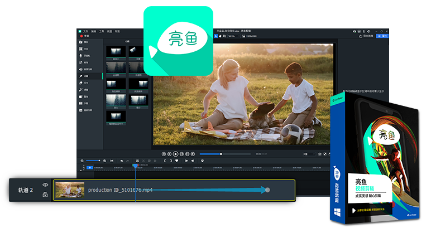Open the Text panel icon in sidebar
431x233 pixels.
pyautogui.click(x=81, y=49)
